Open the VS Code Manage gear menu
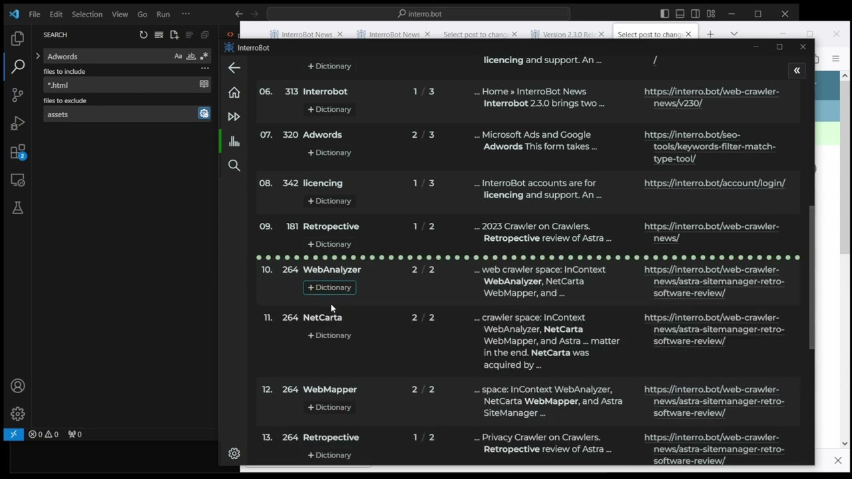This screenshot has width=852, height=479. click(18, 414)
